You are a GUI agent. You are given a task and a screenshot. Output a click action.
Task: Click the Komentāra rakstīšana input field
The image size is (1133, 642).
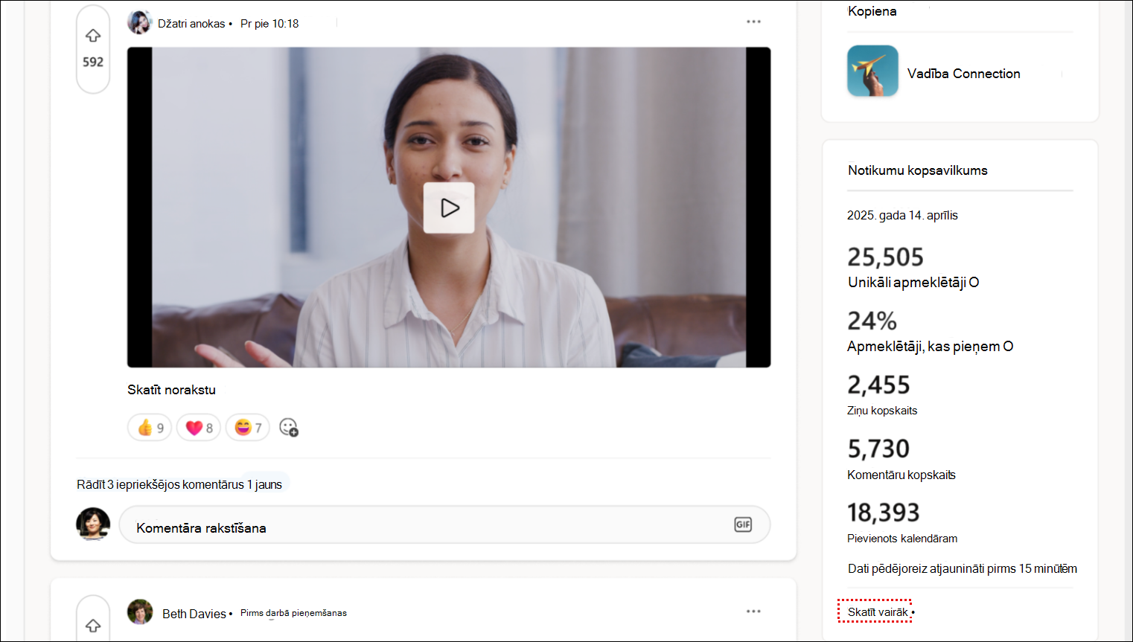444,525
